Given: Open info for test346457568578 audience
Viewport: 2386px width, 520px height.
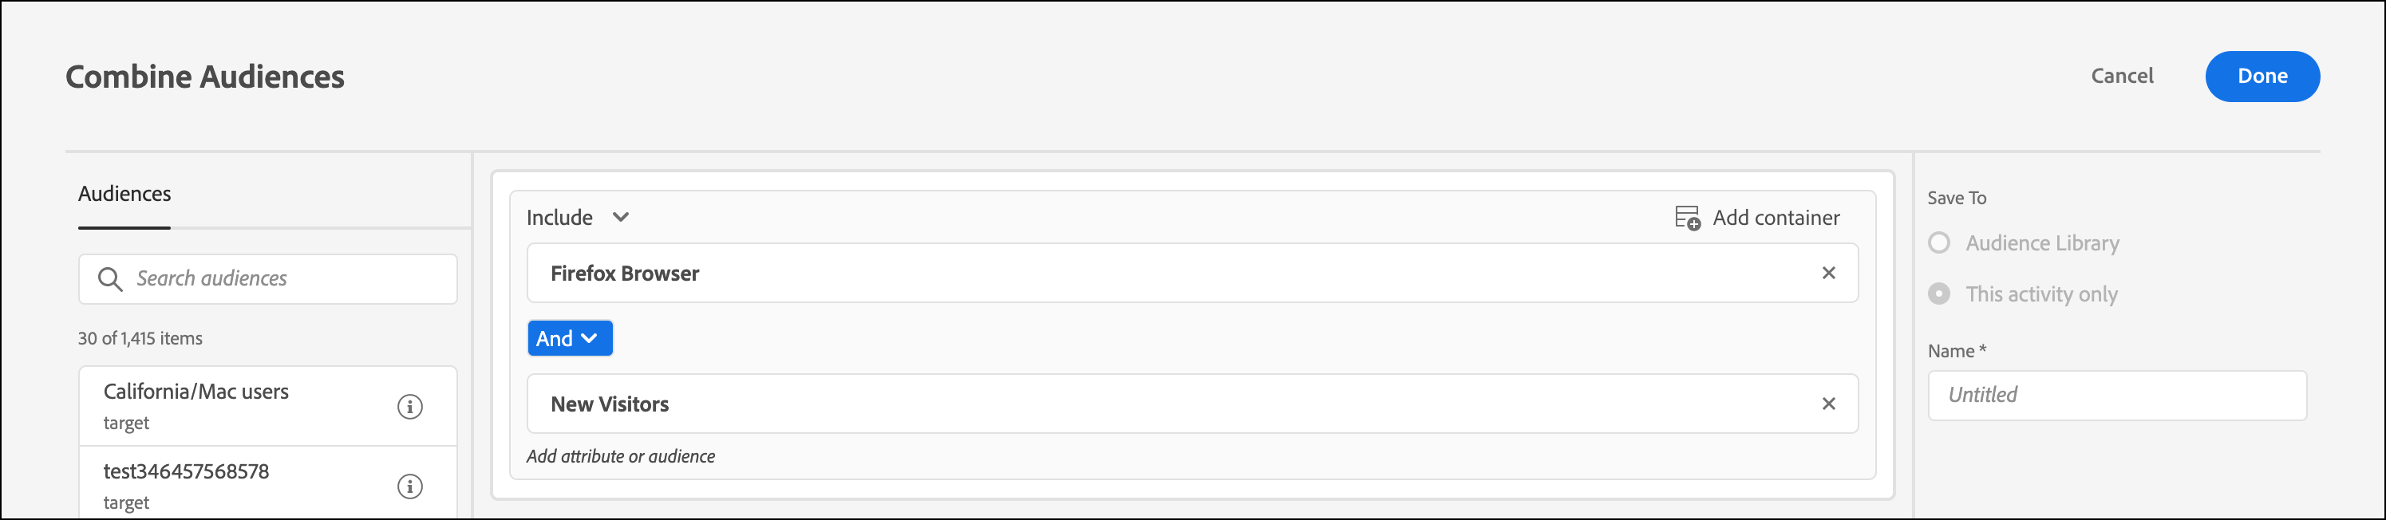Looking at the screenshot, I should (x=410, y=486).
